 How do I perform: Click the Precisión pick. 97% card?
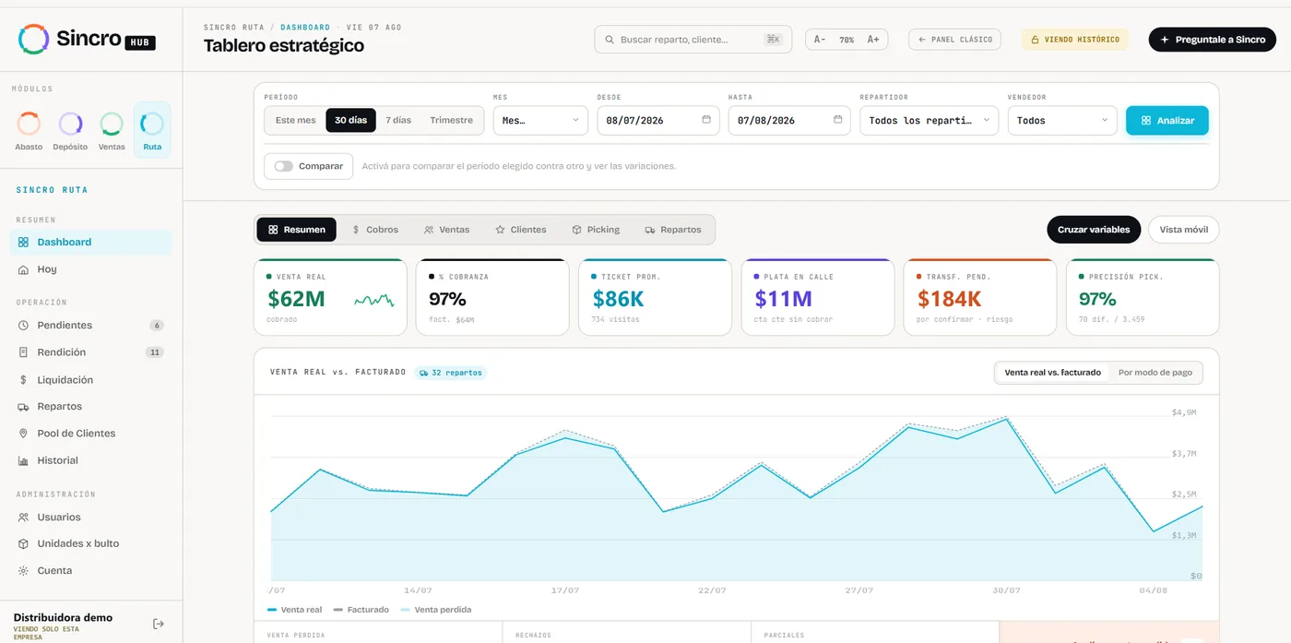(1143, 297)
